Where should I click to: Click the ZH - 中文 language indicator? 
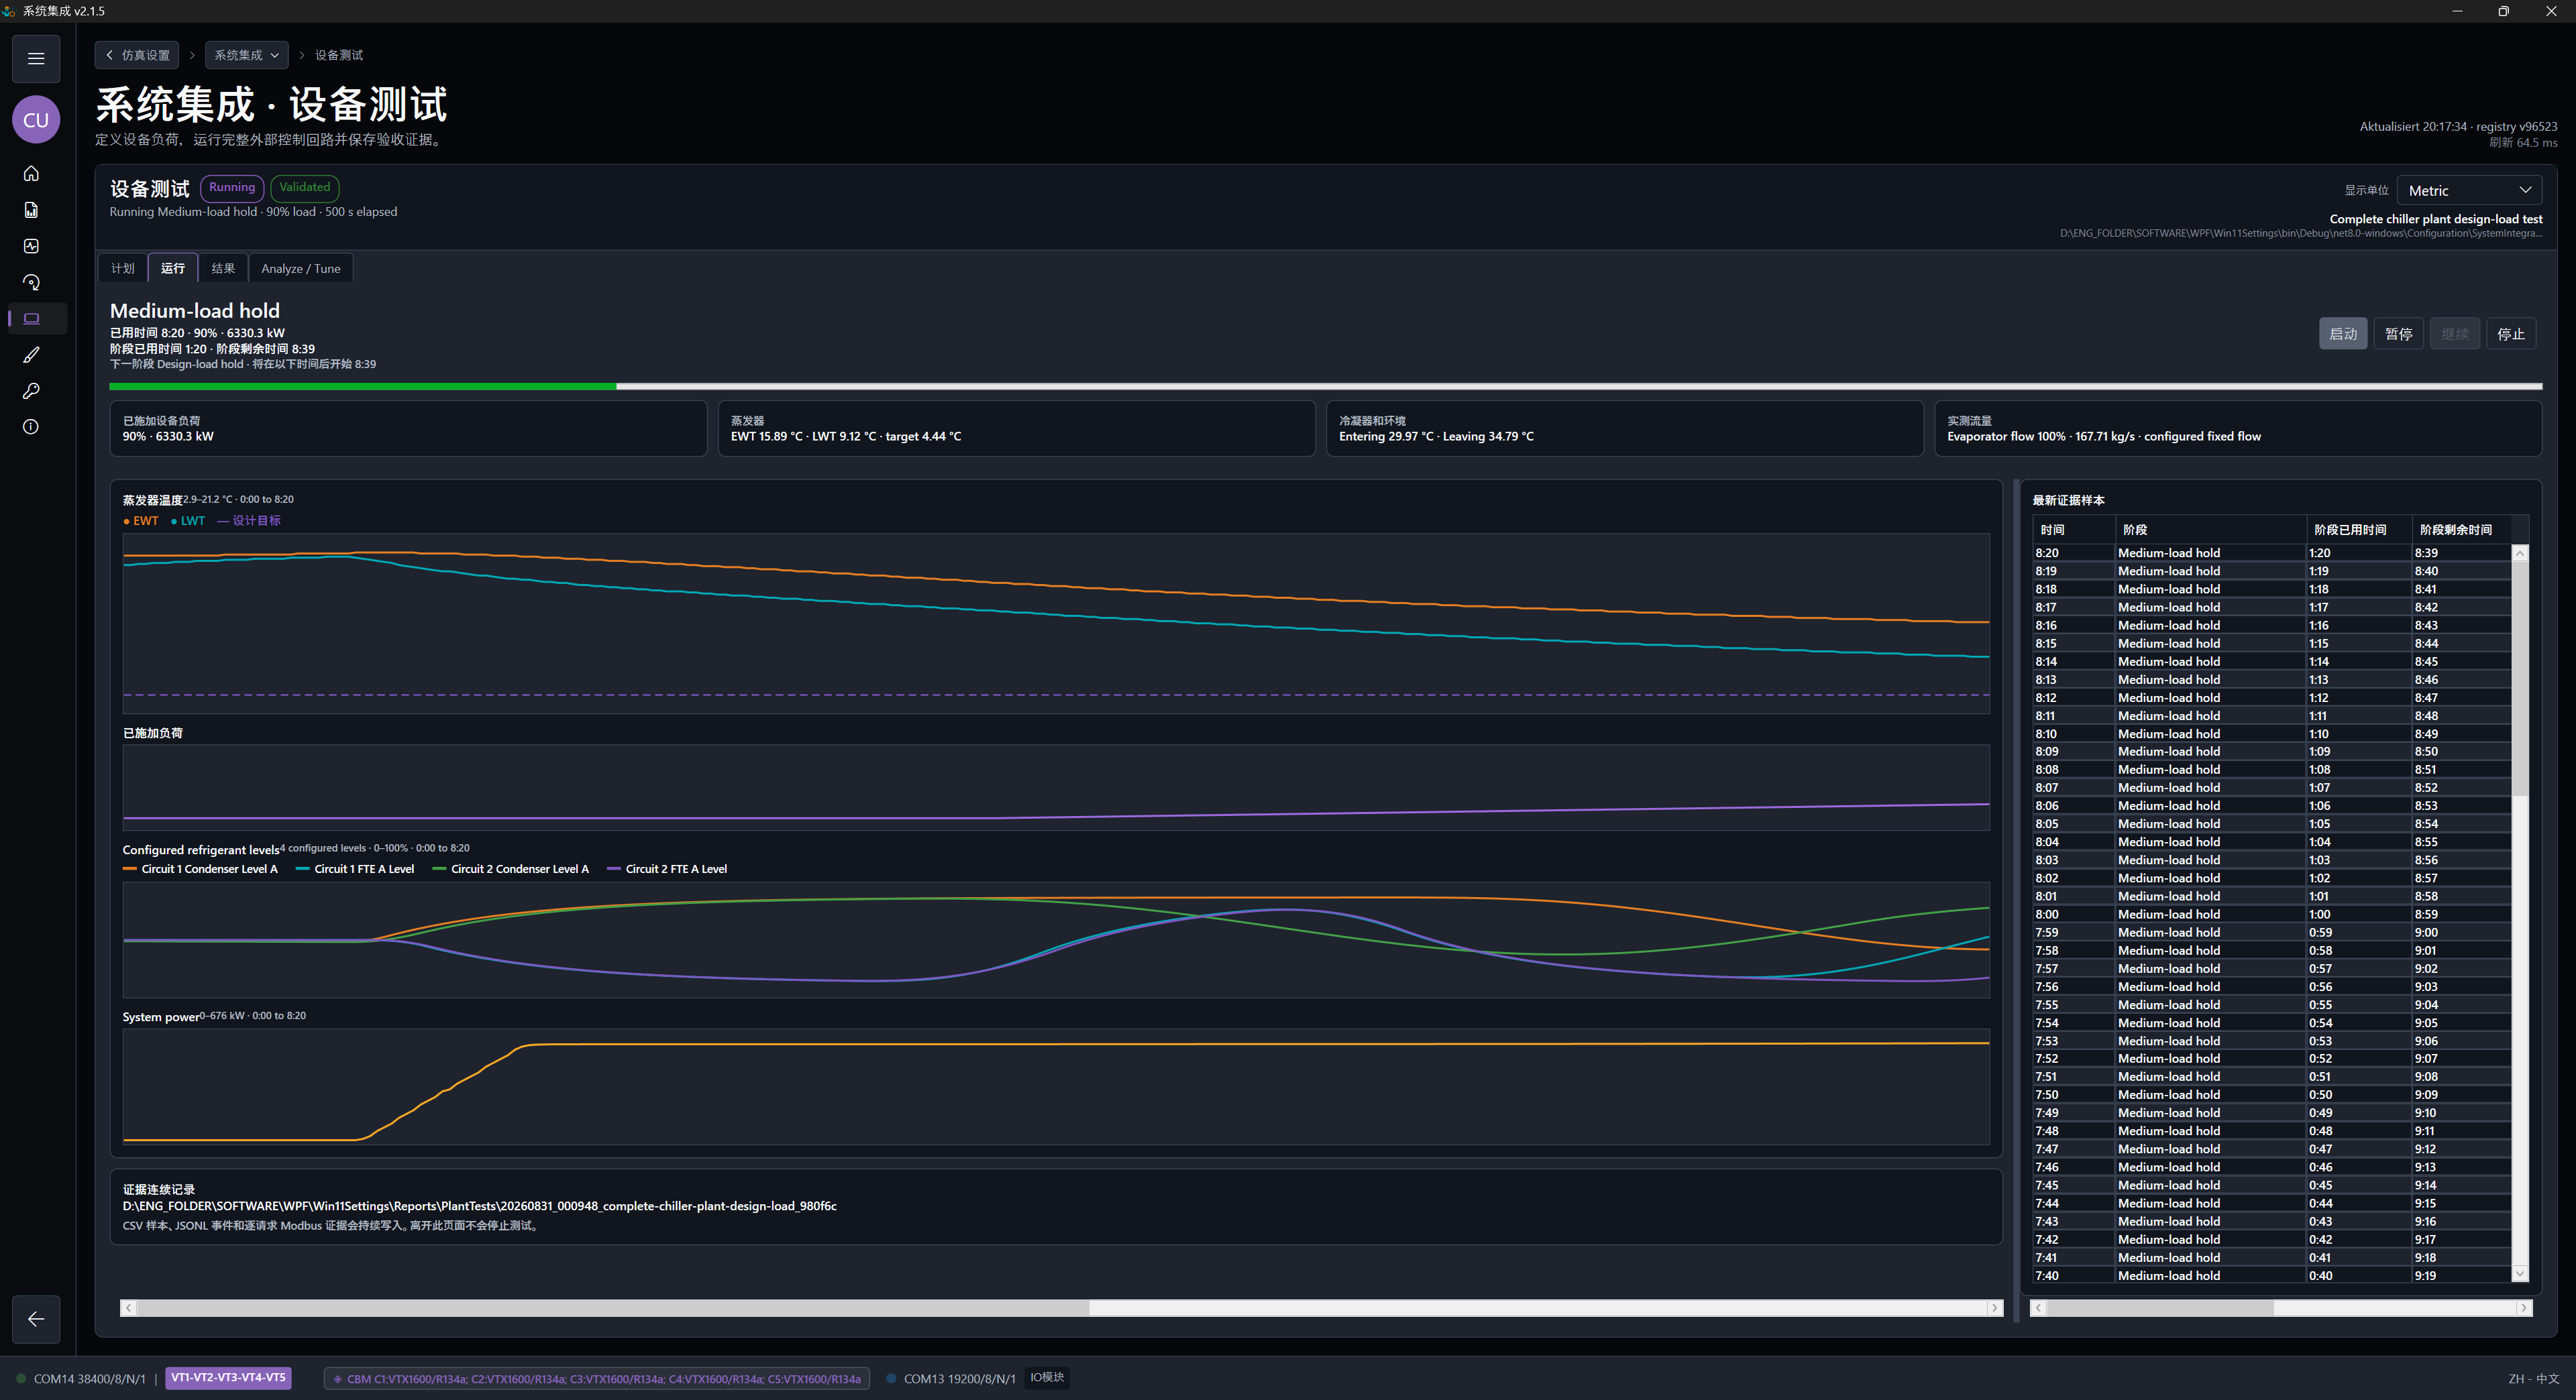2533,1379
